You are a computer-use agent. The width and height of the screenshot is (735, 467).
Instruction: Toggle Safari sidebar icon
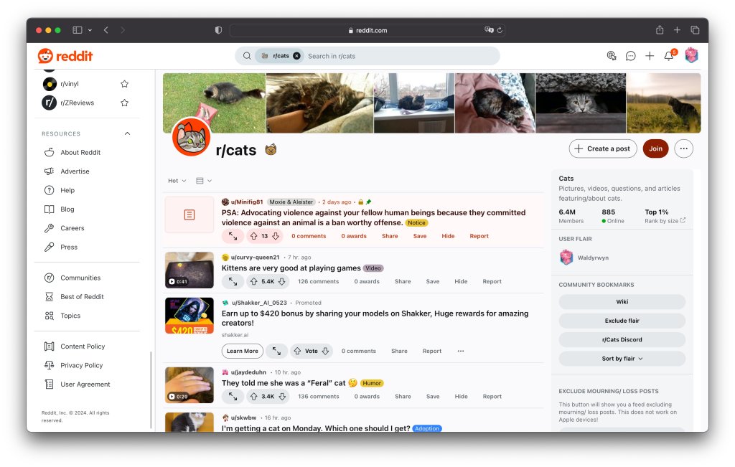pos(78,30)
